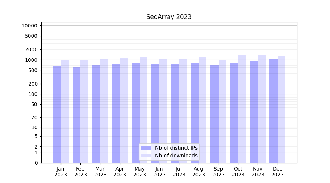The width and height of the screenshot is (330, 183).
Task: Click the 'Mar 2023' x-axis label
Action: (x=100, y=172)
